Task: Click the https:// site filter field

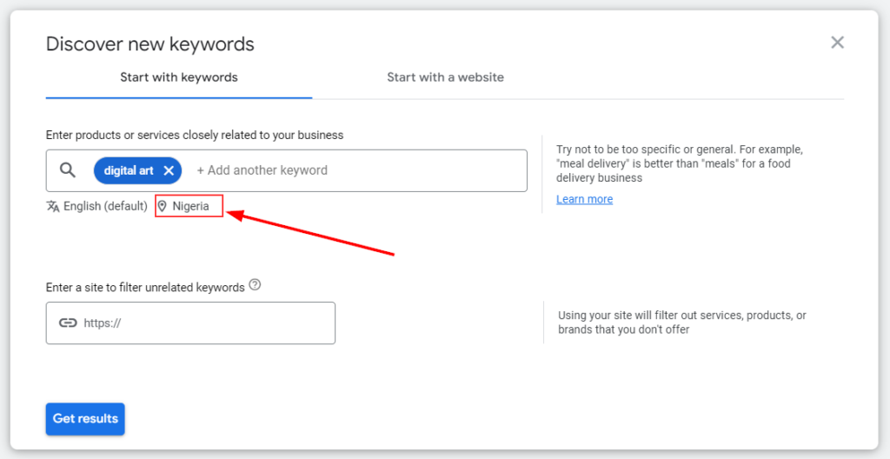Action: point(190,323)
